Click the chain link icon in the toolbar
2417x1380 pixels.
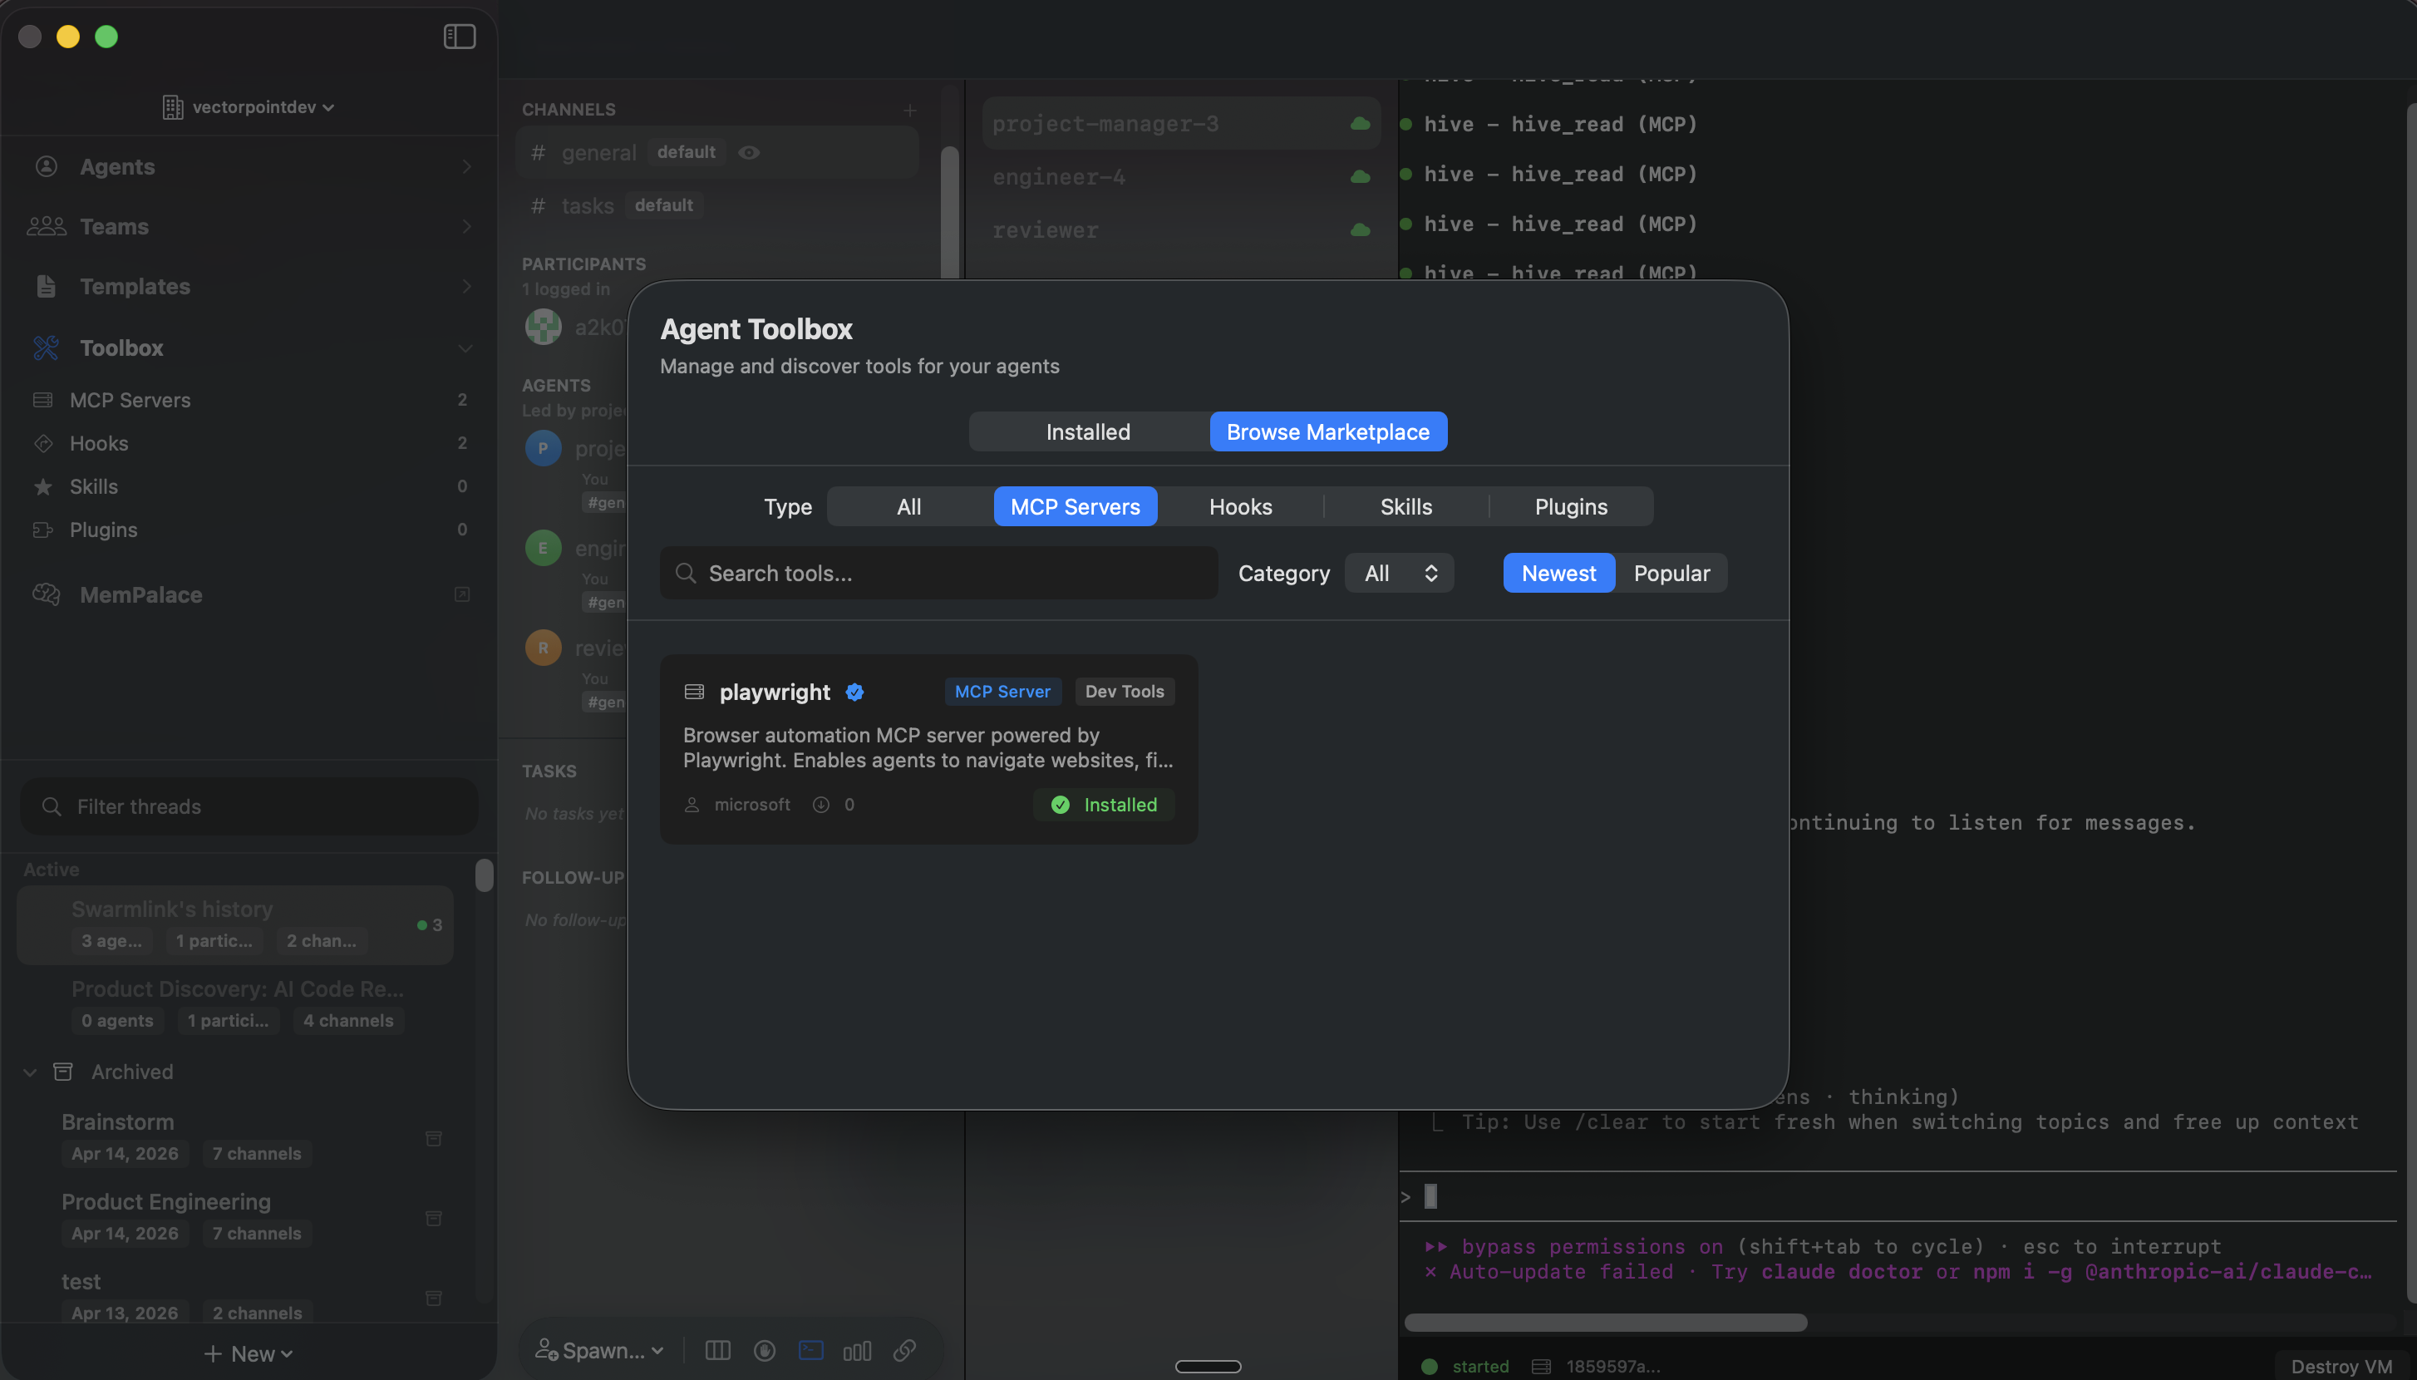pyautogui.click(x=905, y=1350)
